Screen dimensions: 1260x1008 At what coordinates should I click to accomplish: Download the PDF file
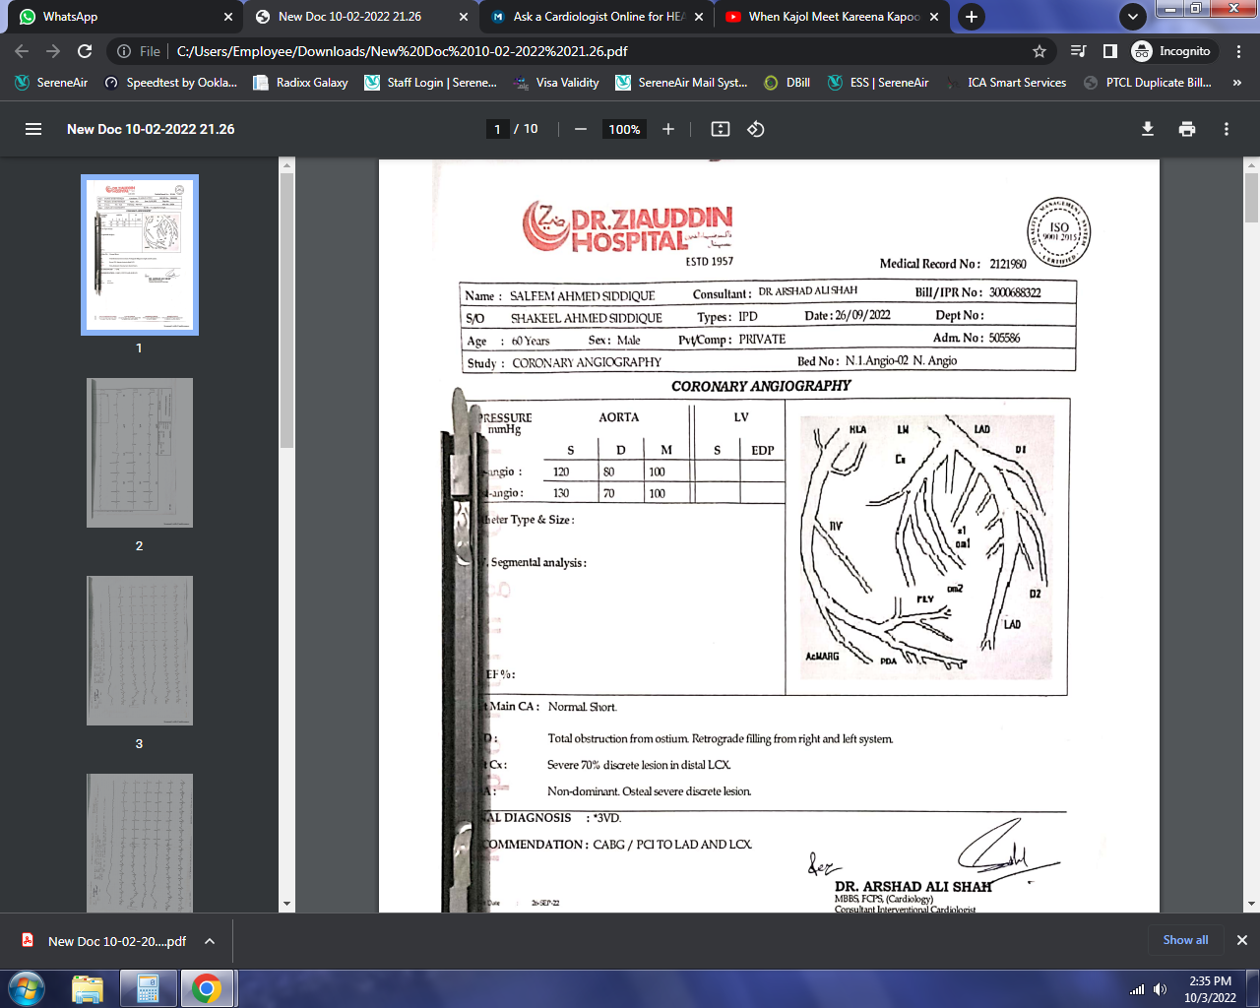pyautogui.click(x=1148, y=129)
